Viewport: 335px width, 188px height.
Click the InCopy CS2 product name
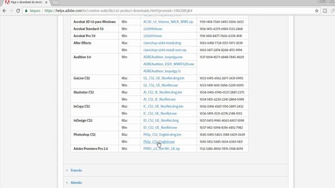[82, 106]
